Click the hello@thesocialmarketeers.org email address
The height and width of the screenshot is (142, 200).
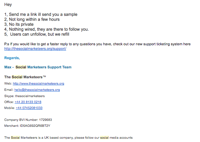pos(37,90)
